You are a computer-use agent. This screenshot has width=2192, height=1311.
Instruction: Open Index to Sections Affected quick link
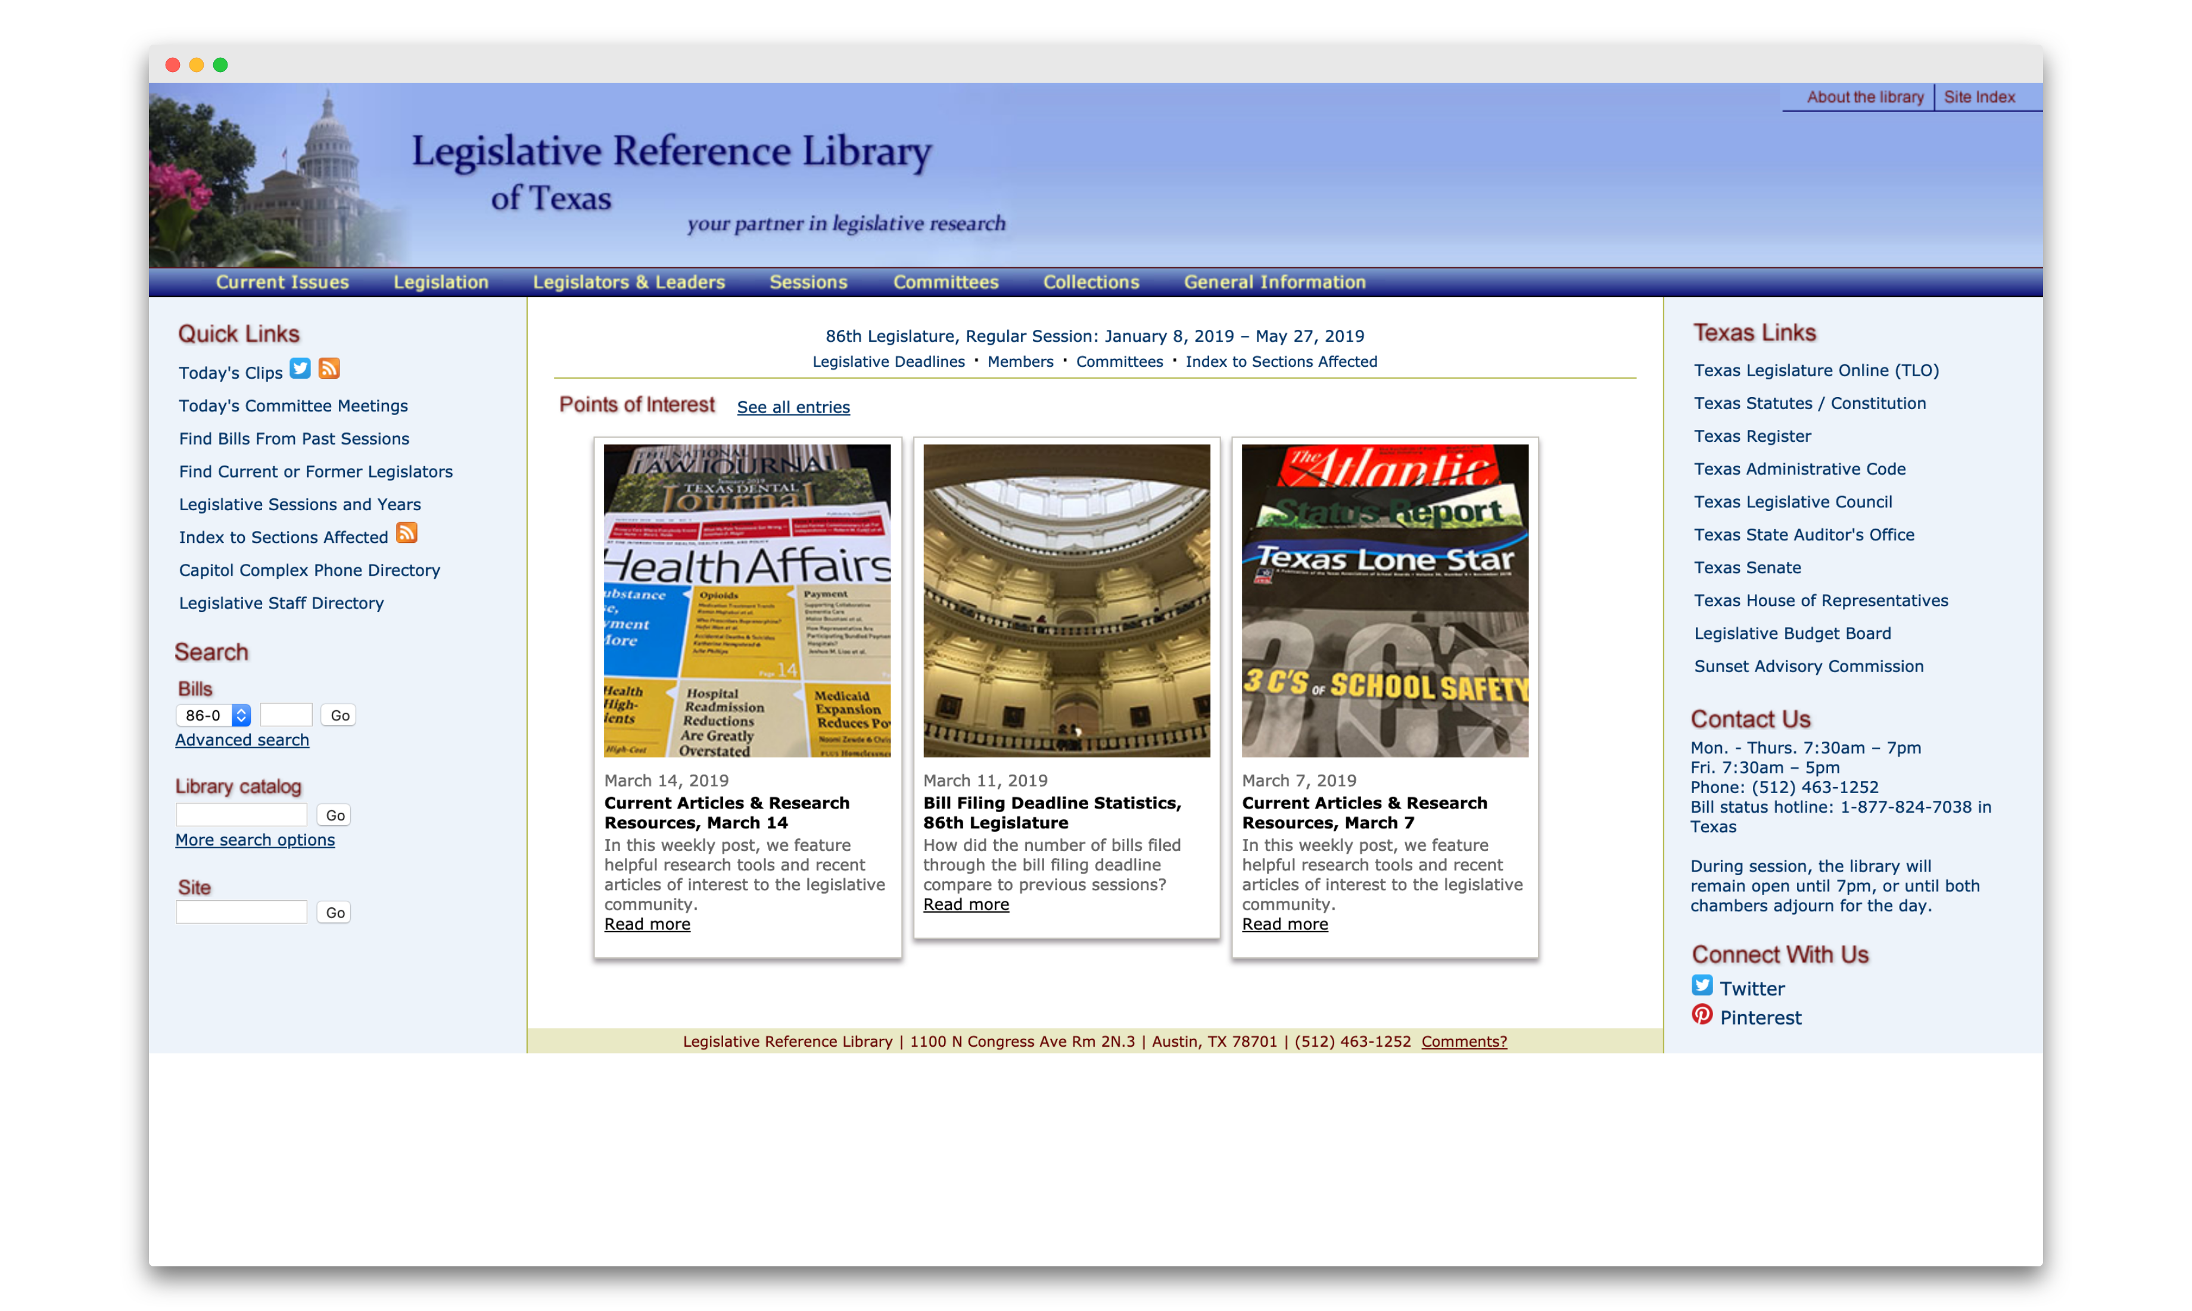[x=284, y=537]
